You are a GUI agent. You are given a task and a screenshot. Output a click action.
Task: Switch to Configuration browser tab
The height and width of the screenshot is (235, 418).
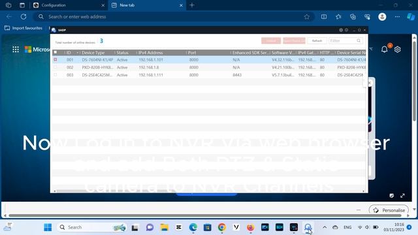pyautogui.click(x=68, y=5)
